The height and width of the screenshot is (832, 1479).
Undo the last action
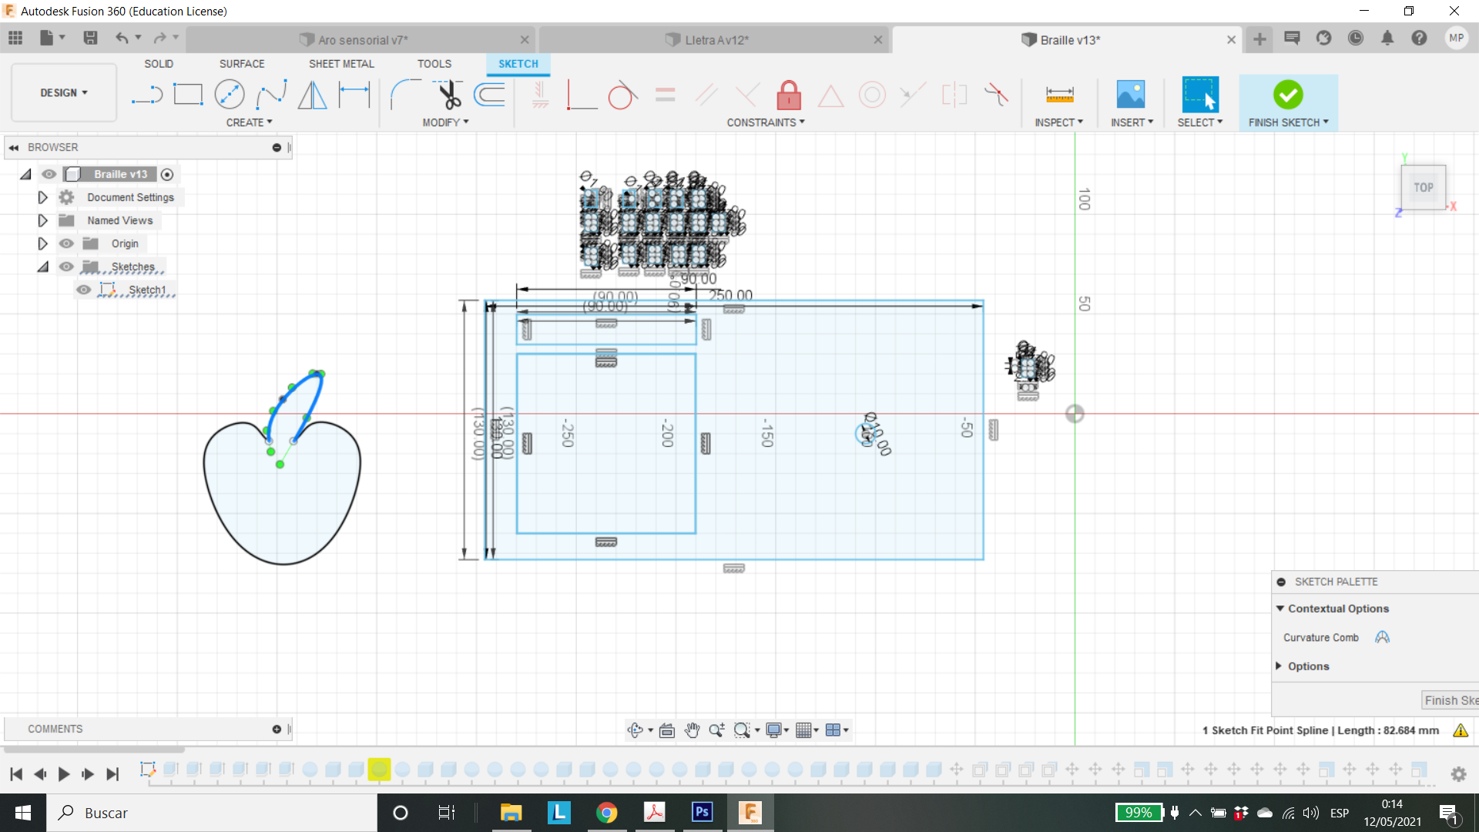[122, 38]
